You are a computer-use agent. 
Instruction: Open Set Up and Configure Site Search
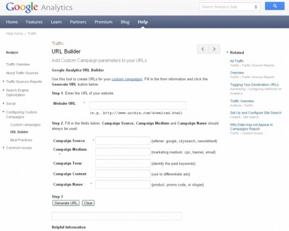(x=256, y=113)
